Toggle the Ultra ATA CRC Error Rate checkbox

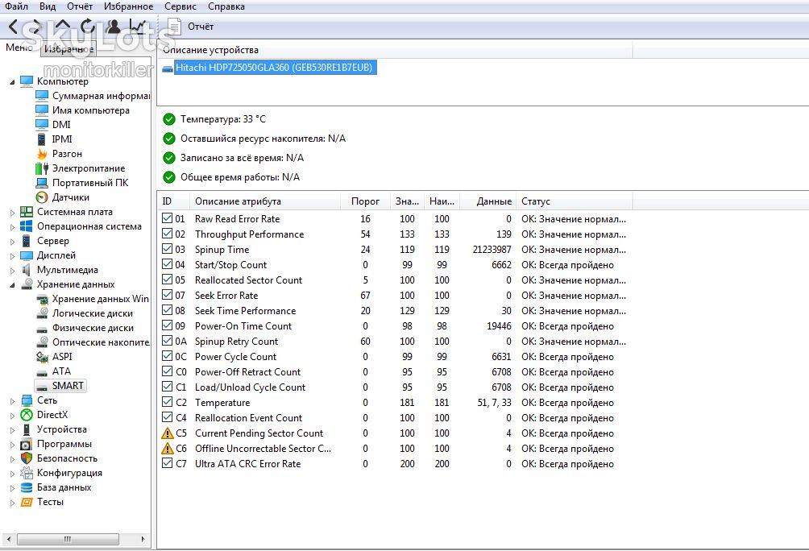click(x=167, y=463)
